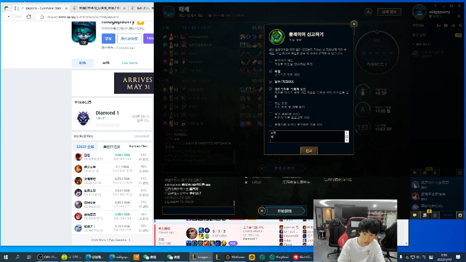Image resolution: width=466 pixels, height=262 pixels.
Task: Click the new folder icon in social panel
Action: (x=446, y=26)
